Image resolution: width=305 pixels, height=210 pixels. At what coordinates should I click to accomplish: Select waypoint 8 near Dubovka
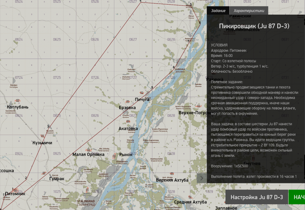point(174,67)
